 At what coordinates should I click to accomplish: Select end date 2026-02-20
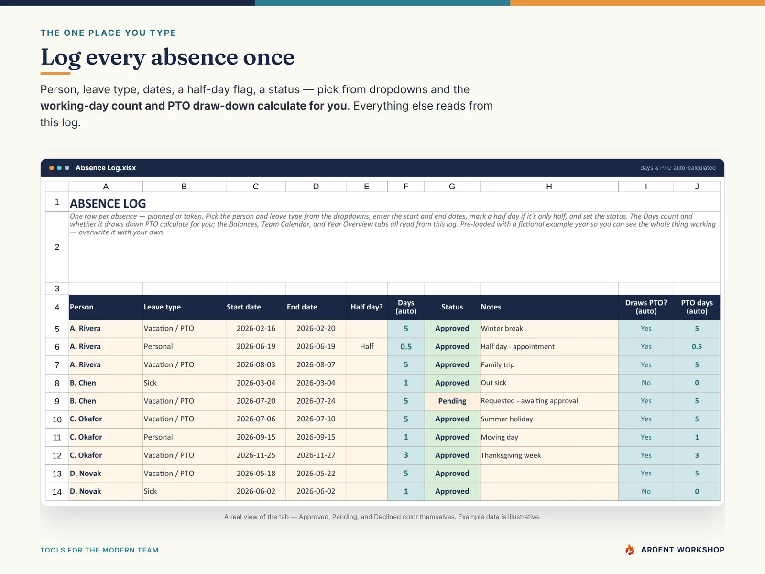coord(316,329)
